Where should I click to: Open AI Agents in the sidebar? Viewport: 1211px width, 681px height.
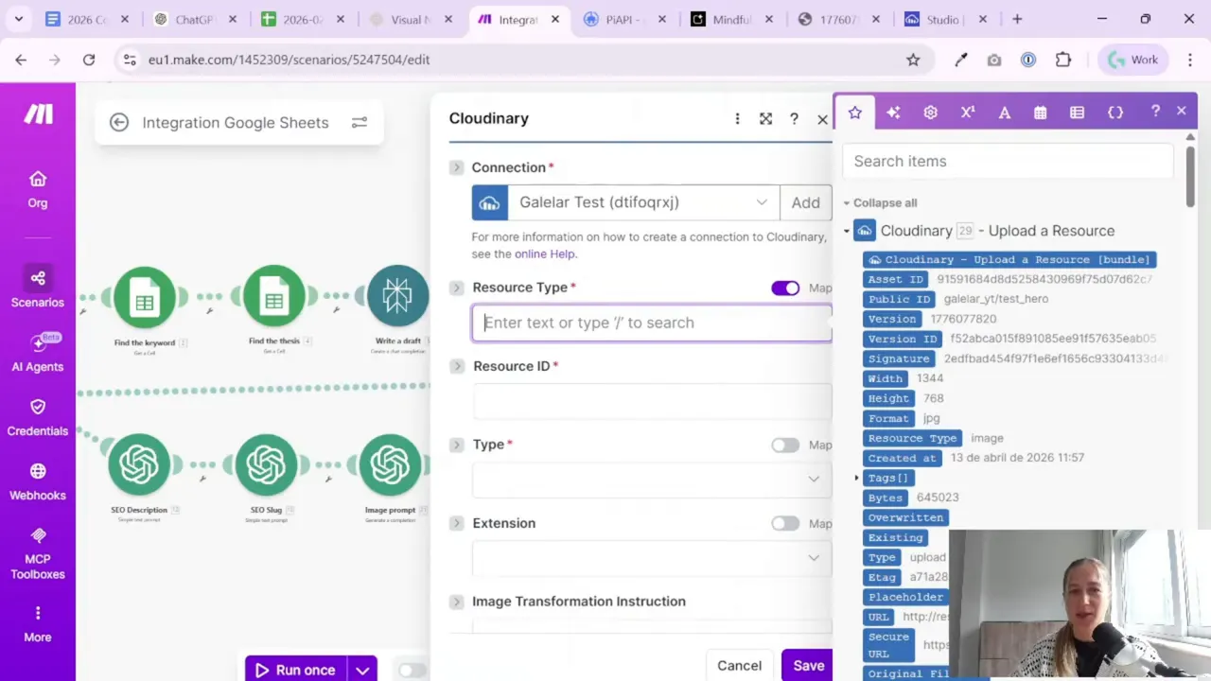coord(38,354)
